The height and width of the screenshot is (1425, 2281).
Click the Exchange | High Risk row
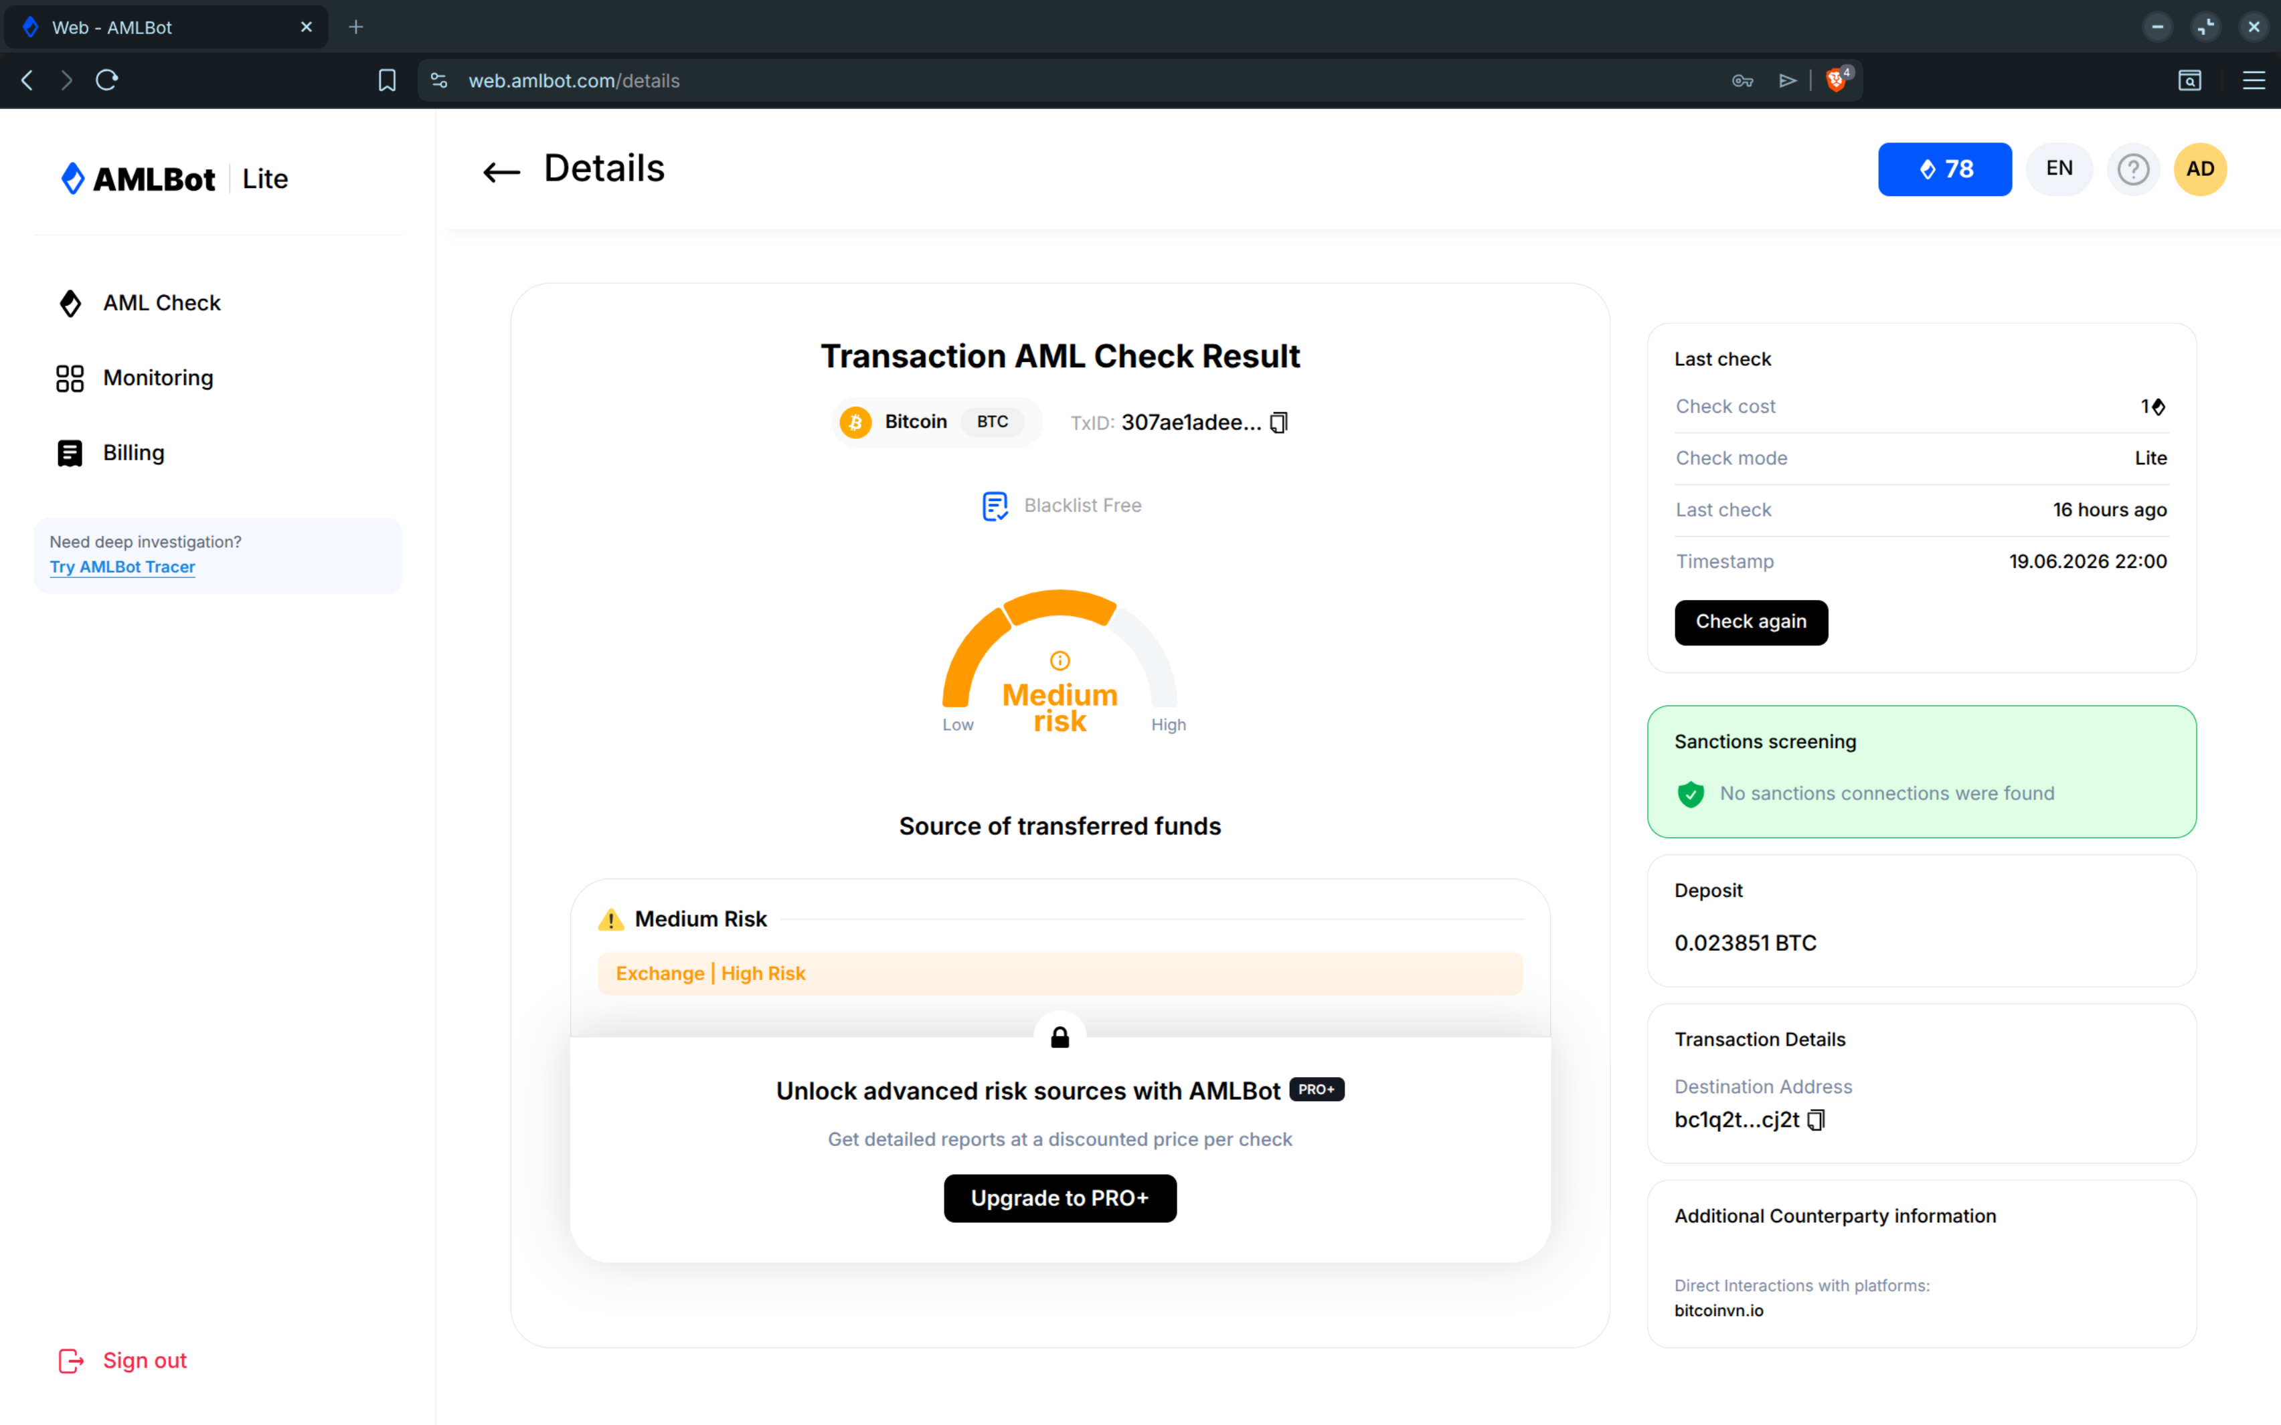tap(1060, 973)
